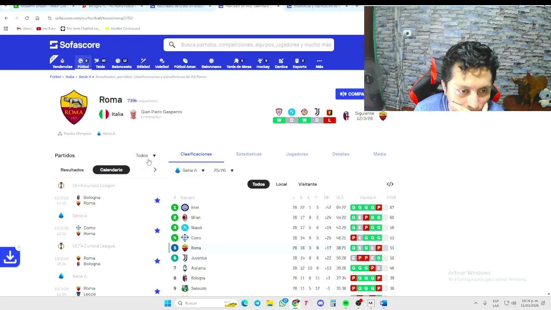Click the search magnifier icon
The image size is (551, 310).
172,45
